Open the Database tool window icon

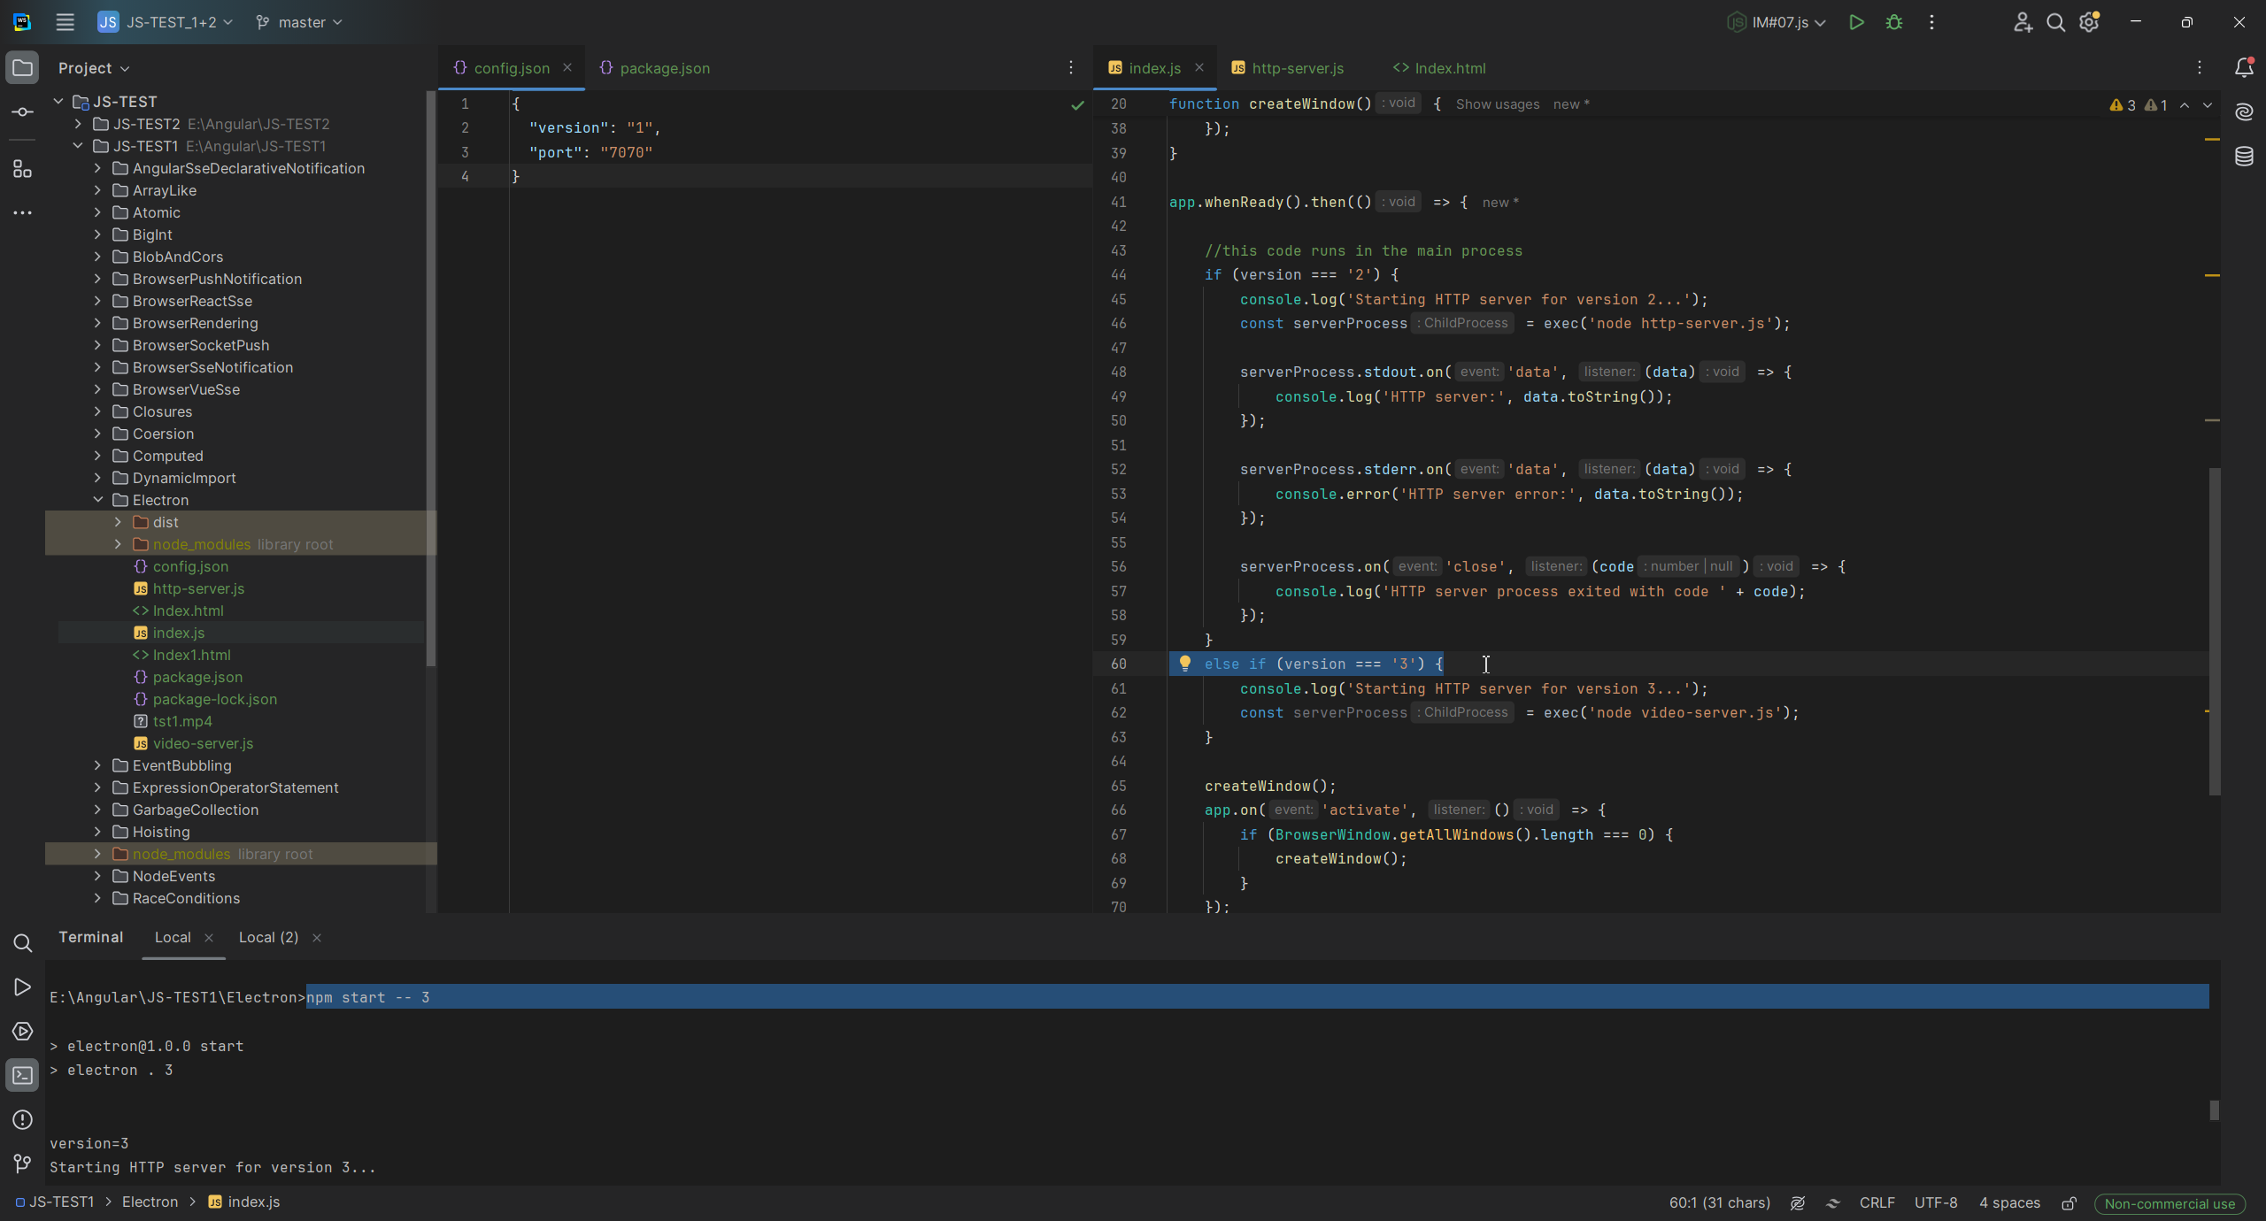tap(2243, 157)
